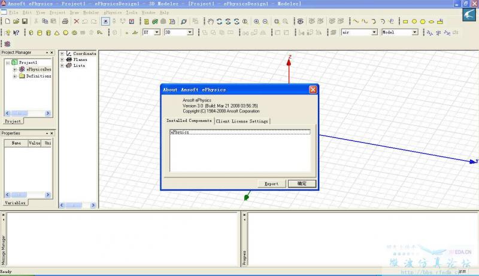Image resolution: width=479 pixels, height=276 pixels.
Task: Select the Draw Cone tool
Action: pyautogui.click(x=57, y=33)
